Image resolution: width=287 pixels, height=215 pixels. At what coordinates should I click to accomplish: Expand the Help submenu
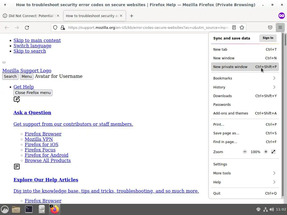click(245, 182)
